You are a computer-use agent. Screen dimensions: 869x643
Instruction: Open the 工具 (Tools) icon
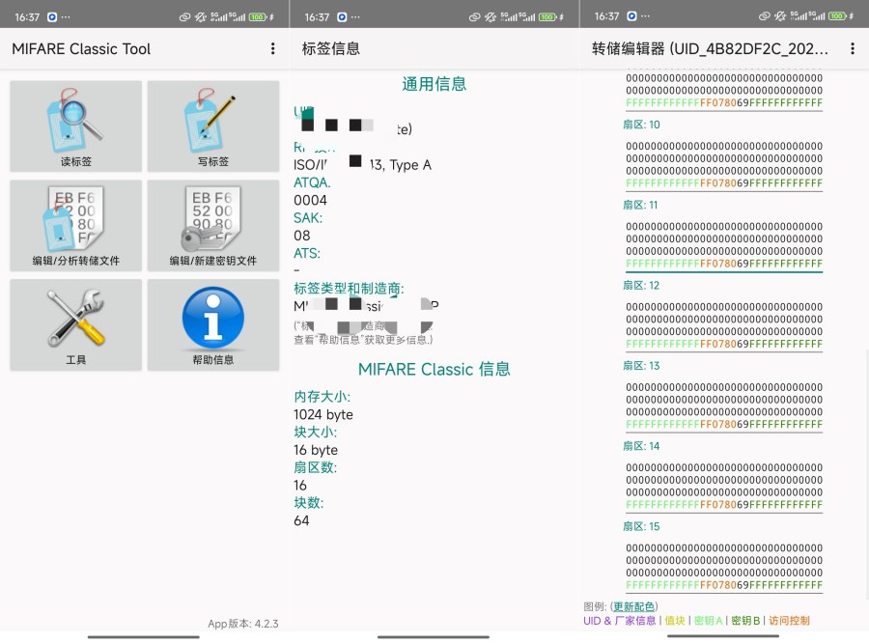[x=75, y=324]
